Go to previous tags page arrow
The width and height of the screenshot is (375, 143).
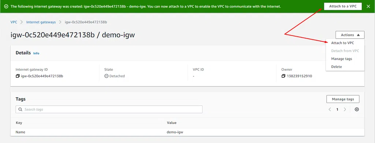[330, 110]
